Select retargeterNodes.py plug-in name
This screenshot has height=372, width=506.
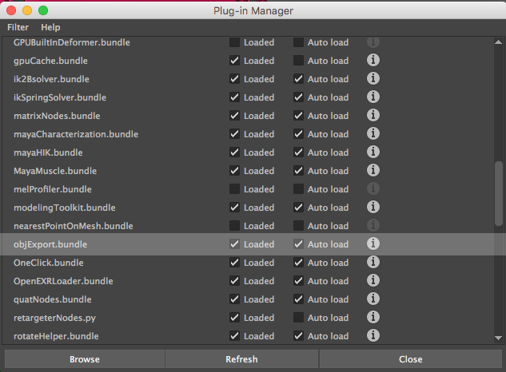pos(54,318)
